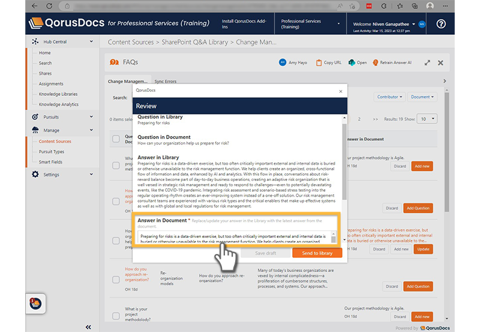Screen dimensions: 480x332
Task: Change Show results count dropdown
Action: pos(428,119)
